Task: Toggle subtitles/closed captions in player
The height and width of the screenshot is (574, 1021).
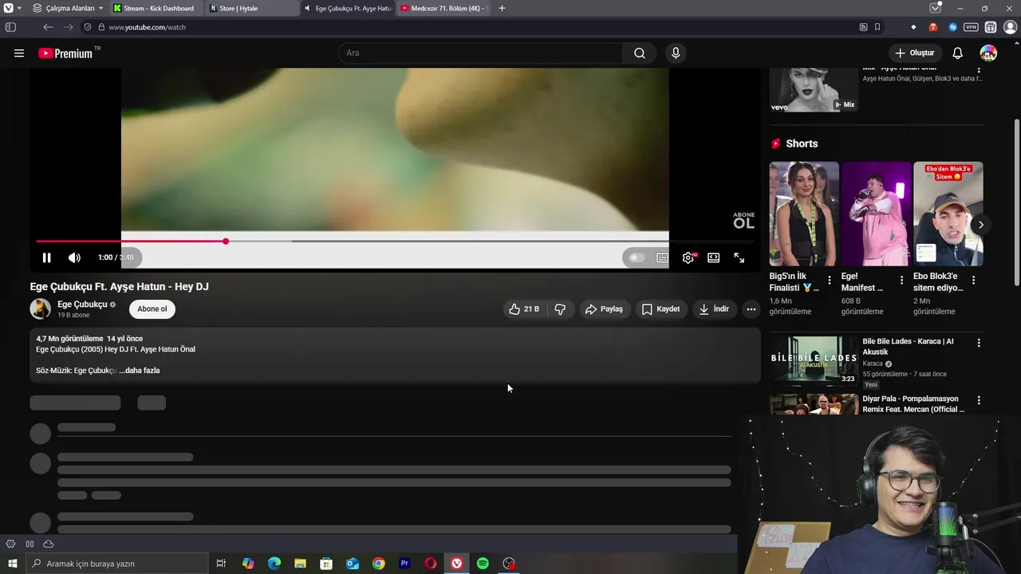Action: click(x=662, y=258)
